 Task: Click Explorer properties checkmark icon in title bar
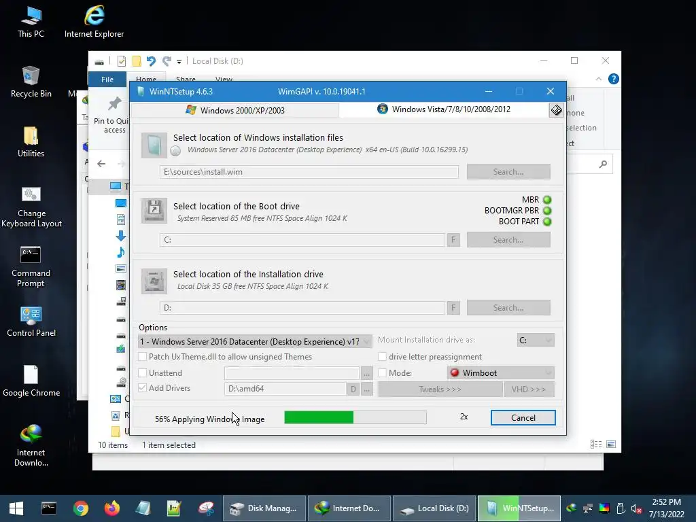click(121, 60)
